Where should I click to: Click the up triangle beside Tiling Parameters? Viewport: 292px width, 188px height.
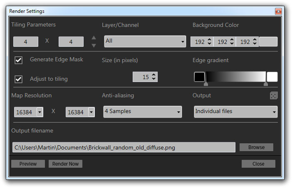point(94,38)
